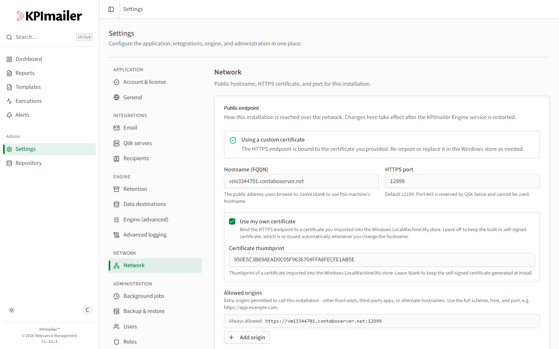The height and width of the screenshot is (349, 559).
Task: Click the Qlik servers icon
Action: click(x=116, y=143)
